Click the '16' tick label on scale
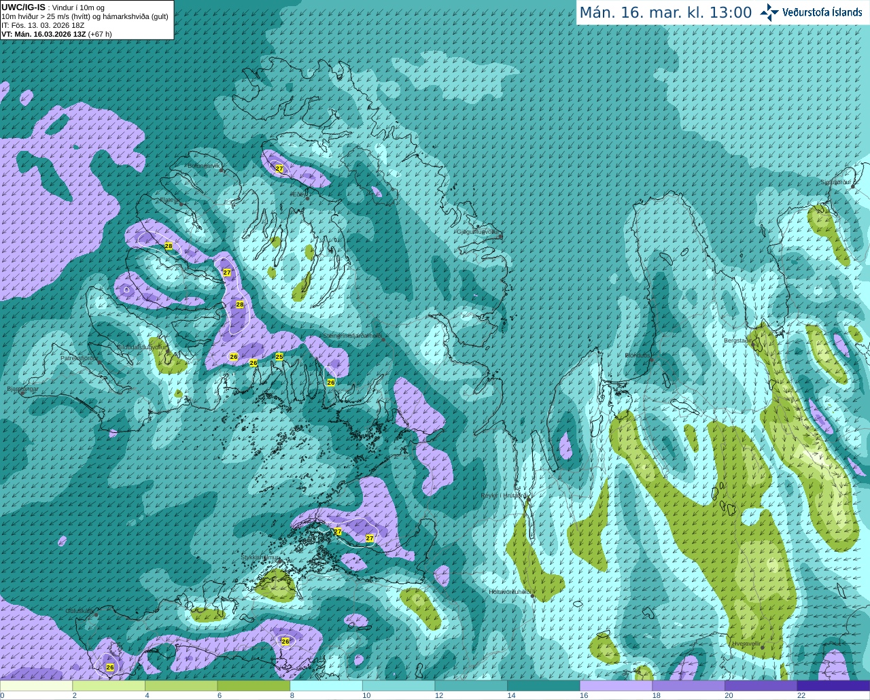This screenshot has width=870, height=700. pos(584,695)
